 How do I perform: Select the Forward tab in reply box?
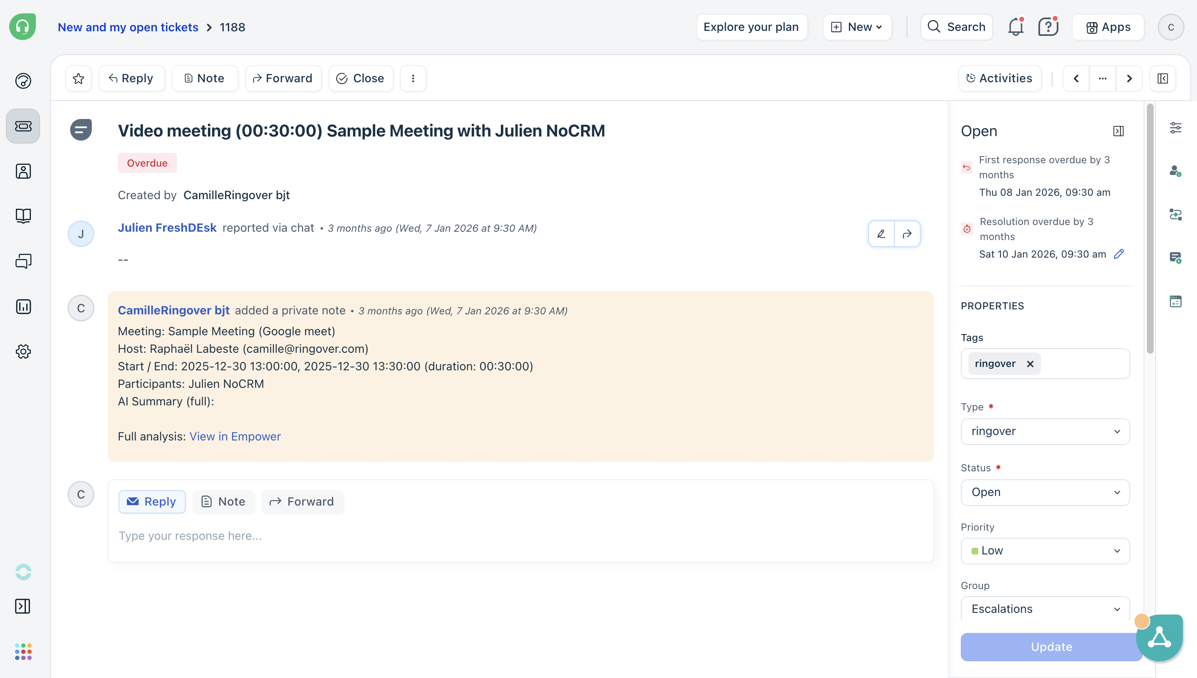click(x=302, y=501)
